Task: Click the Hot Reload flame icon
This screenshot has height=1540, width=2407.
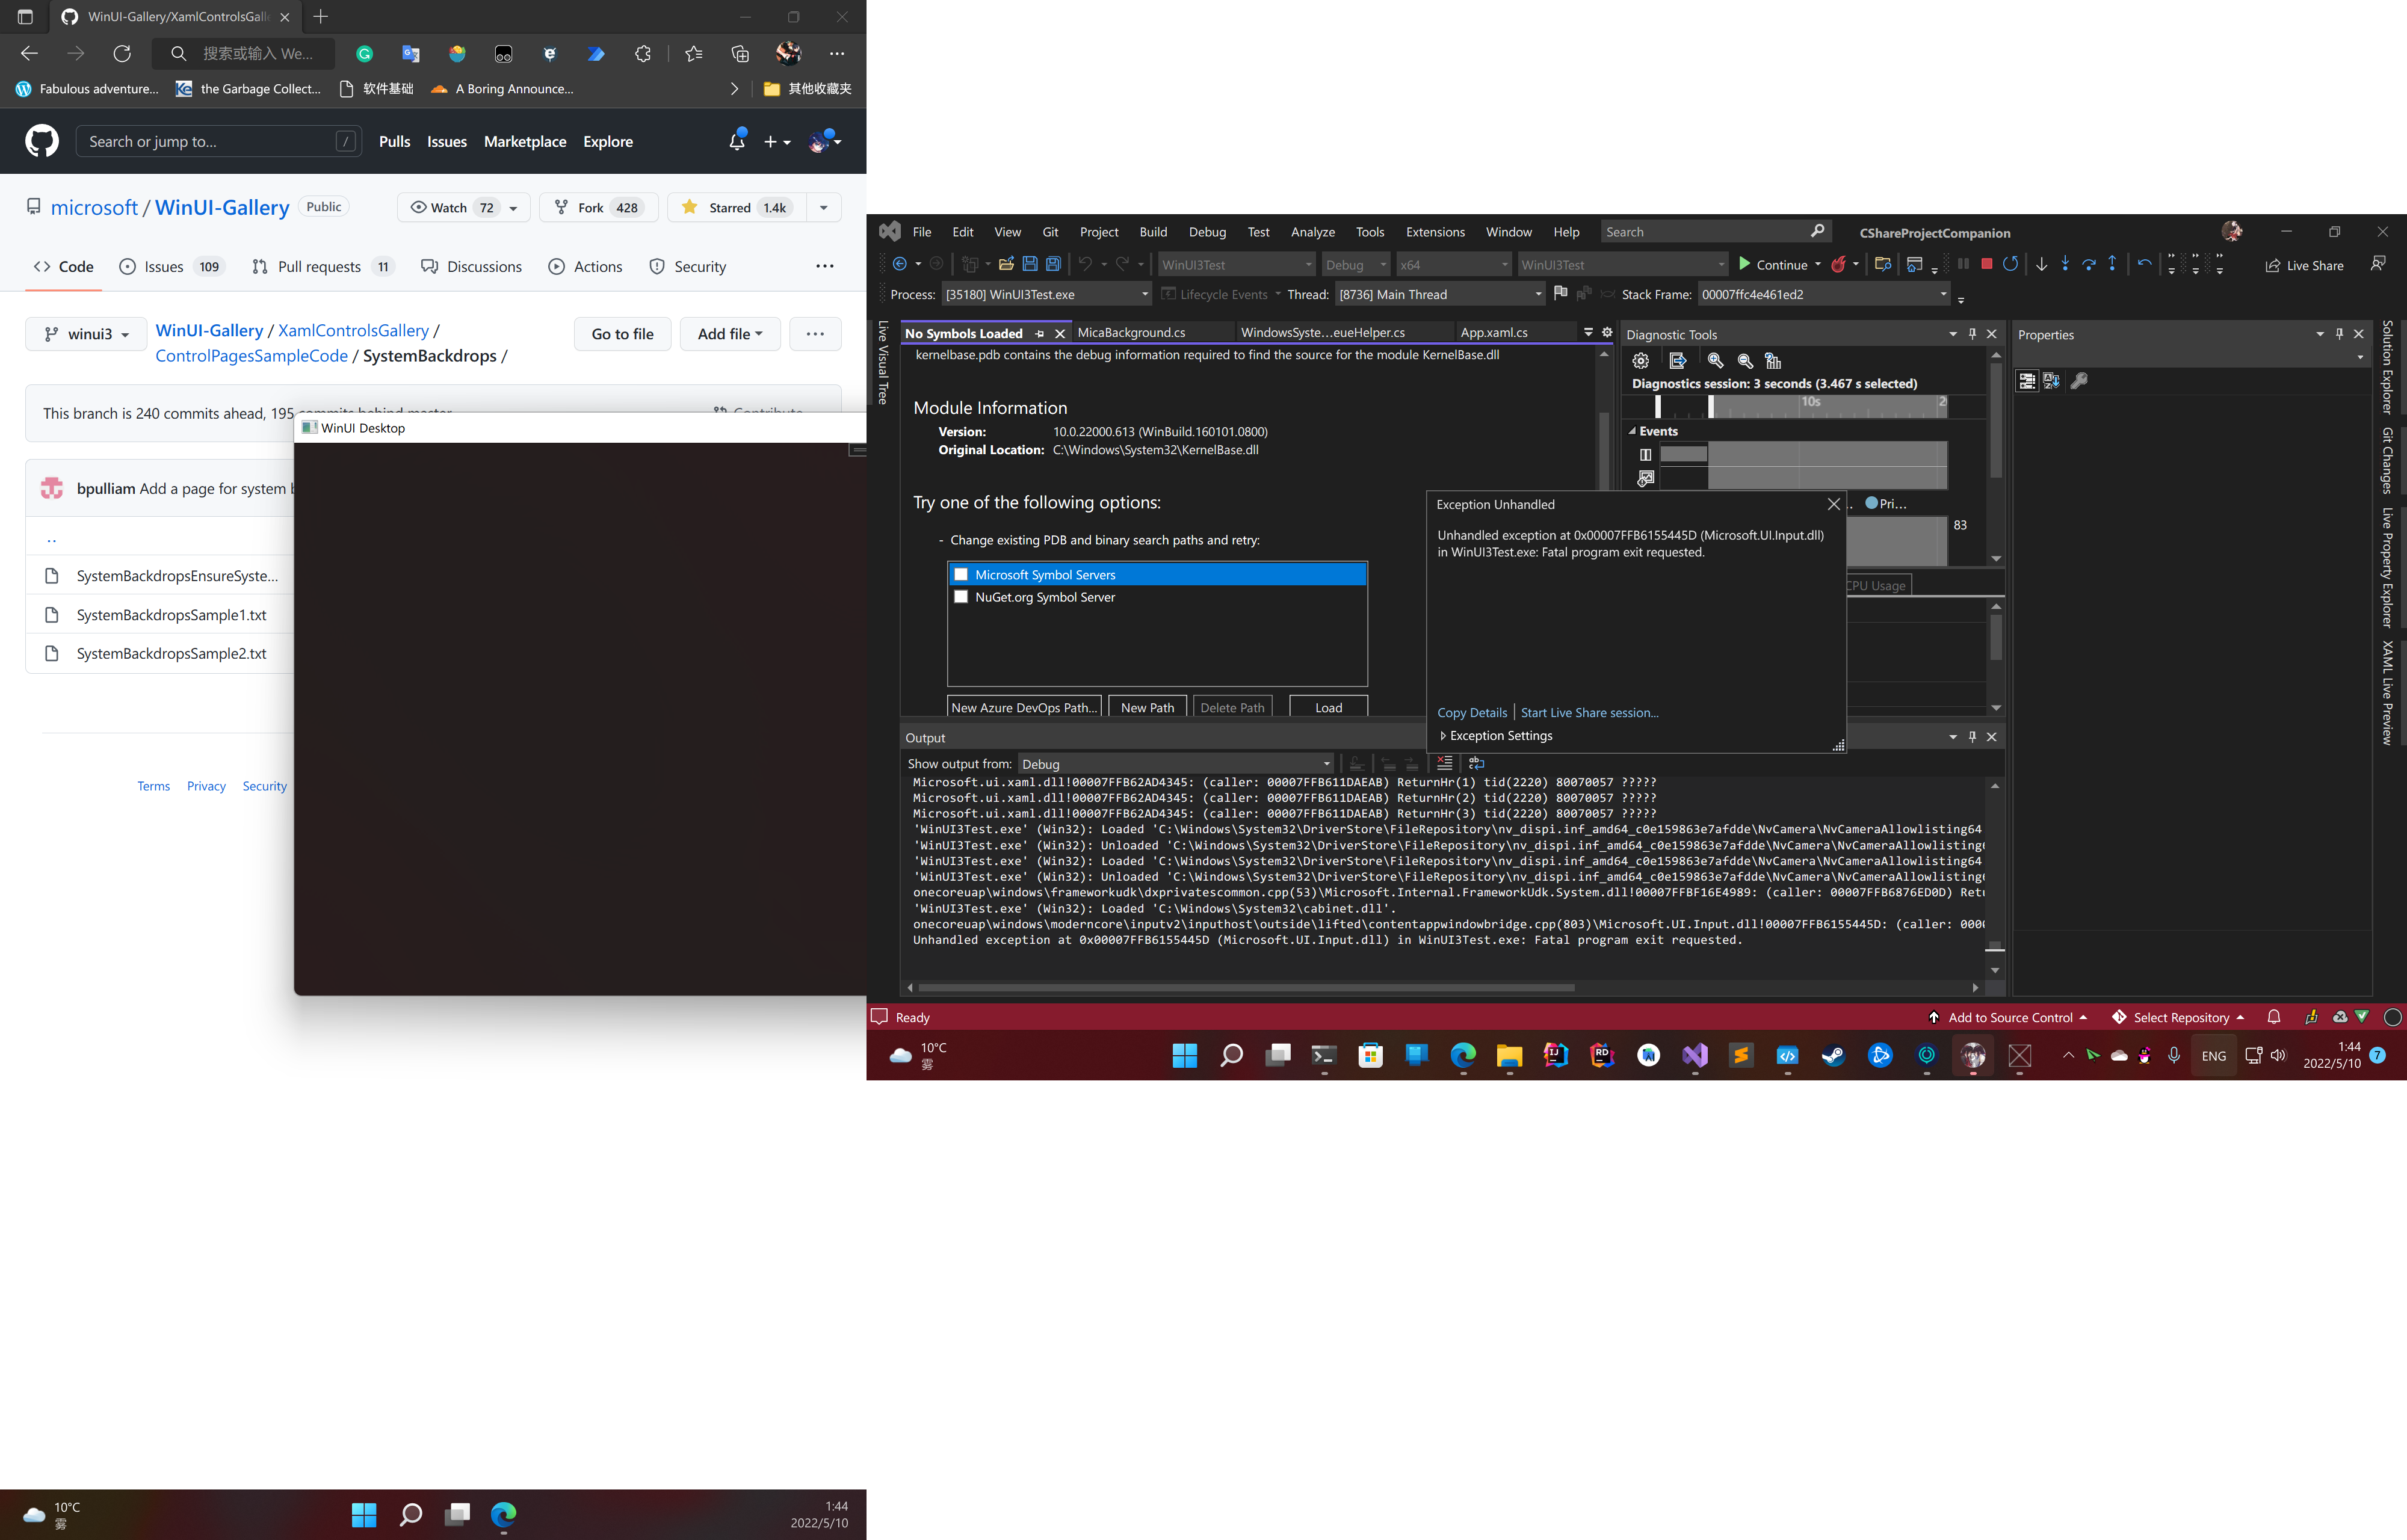Action: coord(1838,264)
